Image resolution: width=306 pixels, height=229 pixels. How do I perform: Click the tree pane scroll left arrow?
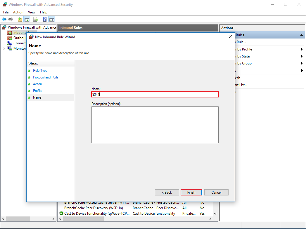3,219
